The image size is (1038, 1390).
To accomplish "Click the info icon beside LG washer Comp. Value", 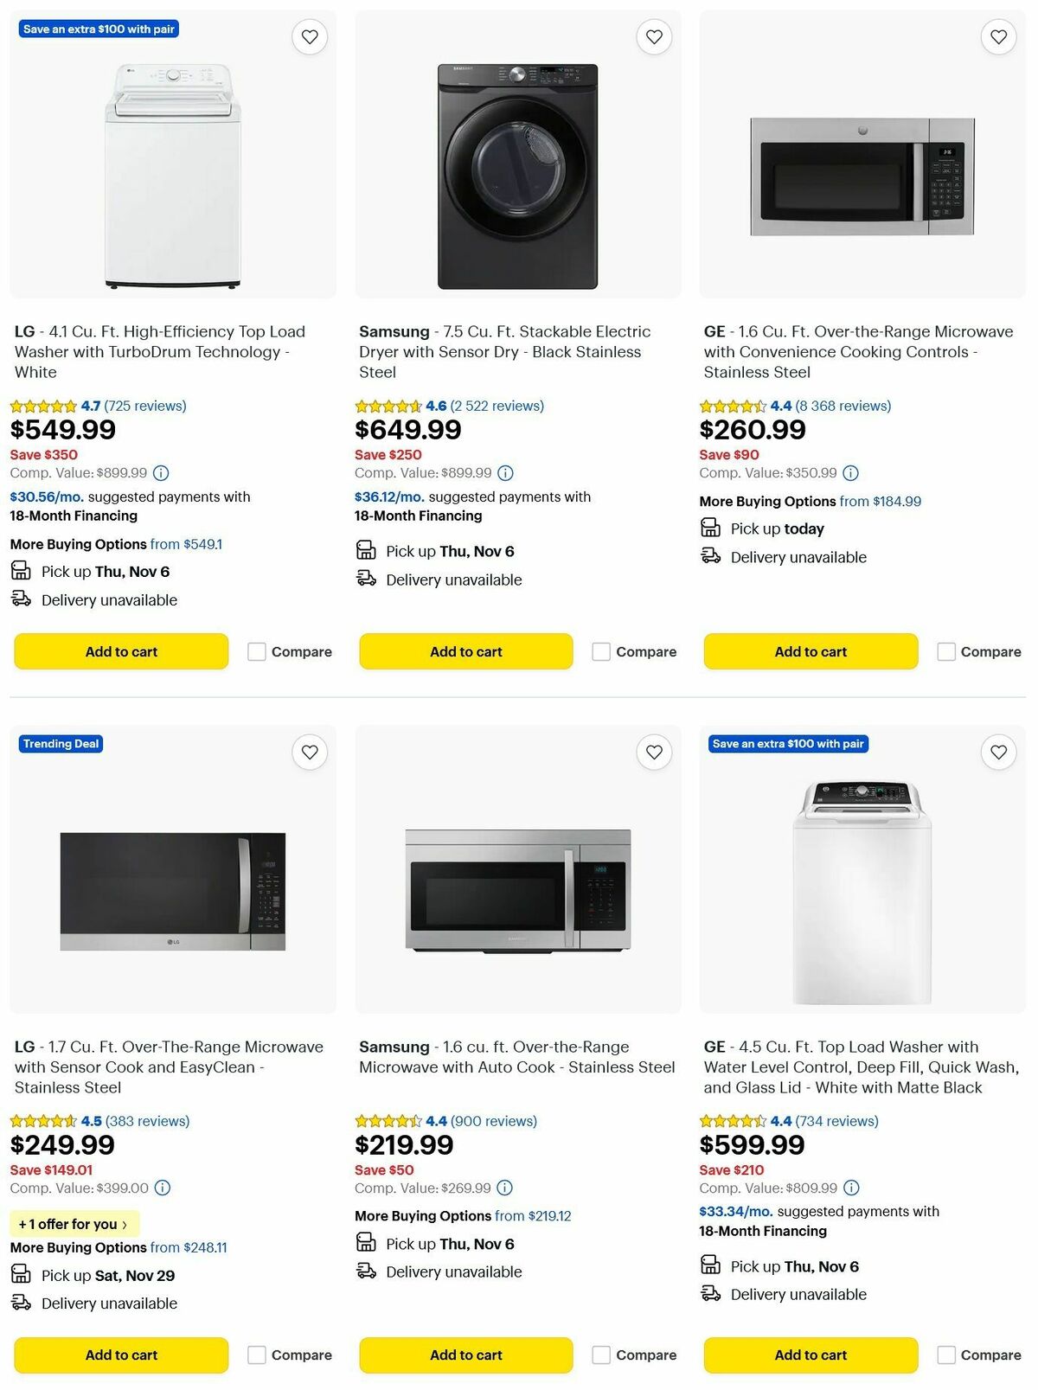I will coord(161,472).
